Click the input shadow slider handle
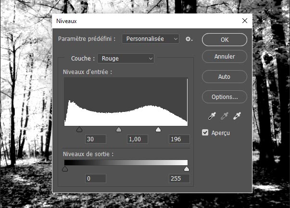The height and width of the screenshot is (208, 290). coord(79,130)
